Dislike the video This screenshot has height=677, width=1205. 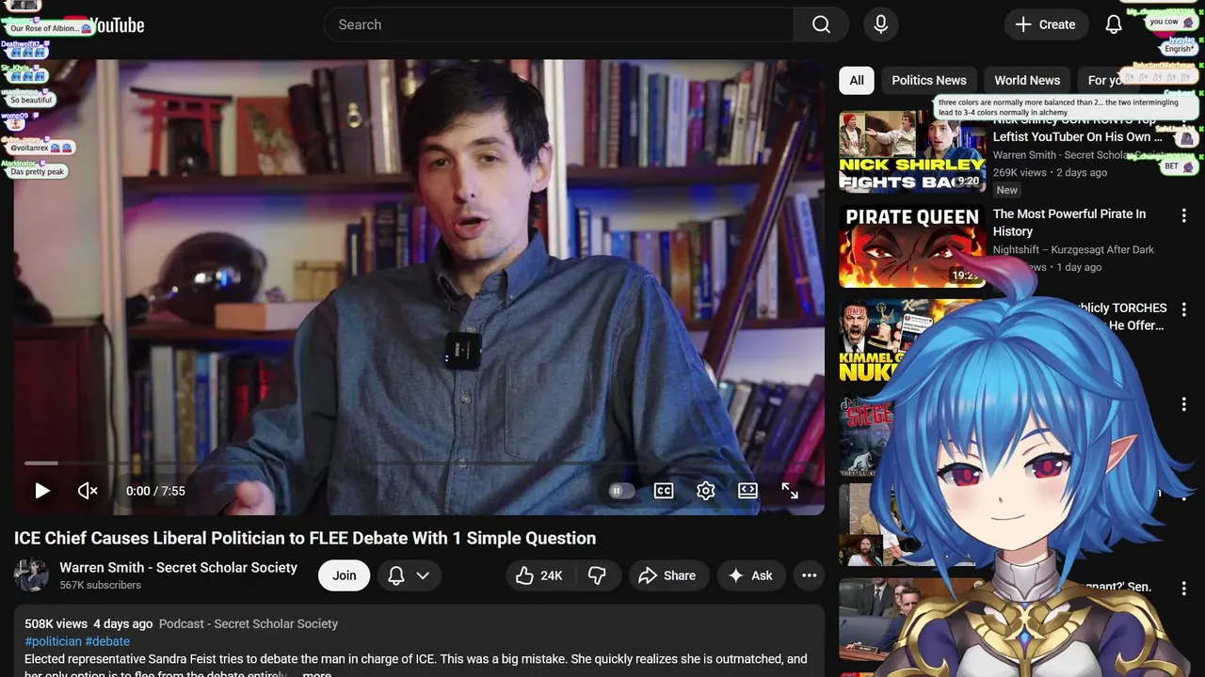click(x=597, y=575)
